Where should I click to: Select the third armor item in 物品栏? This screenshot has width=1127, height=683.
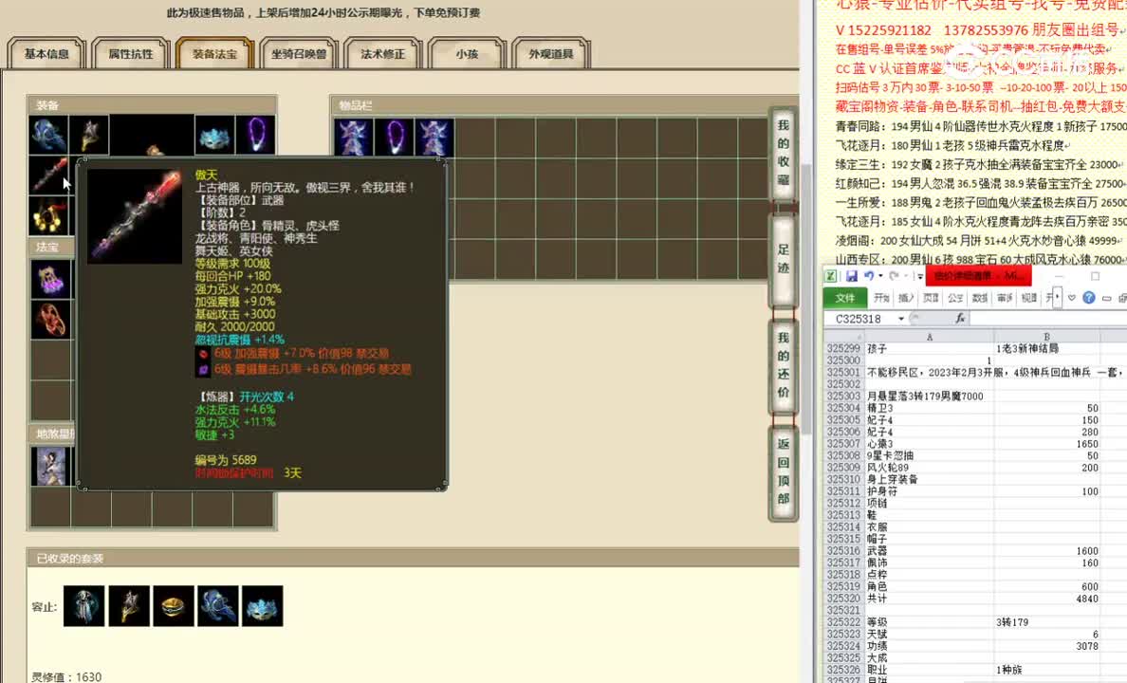pos(434,138)
